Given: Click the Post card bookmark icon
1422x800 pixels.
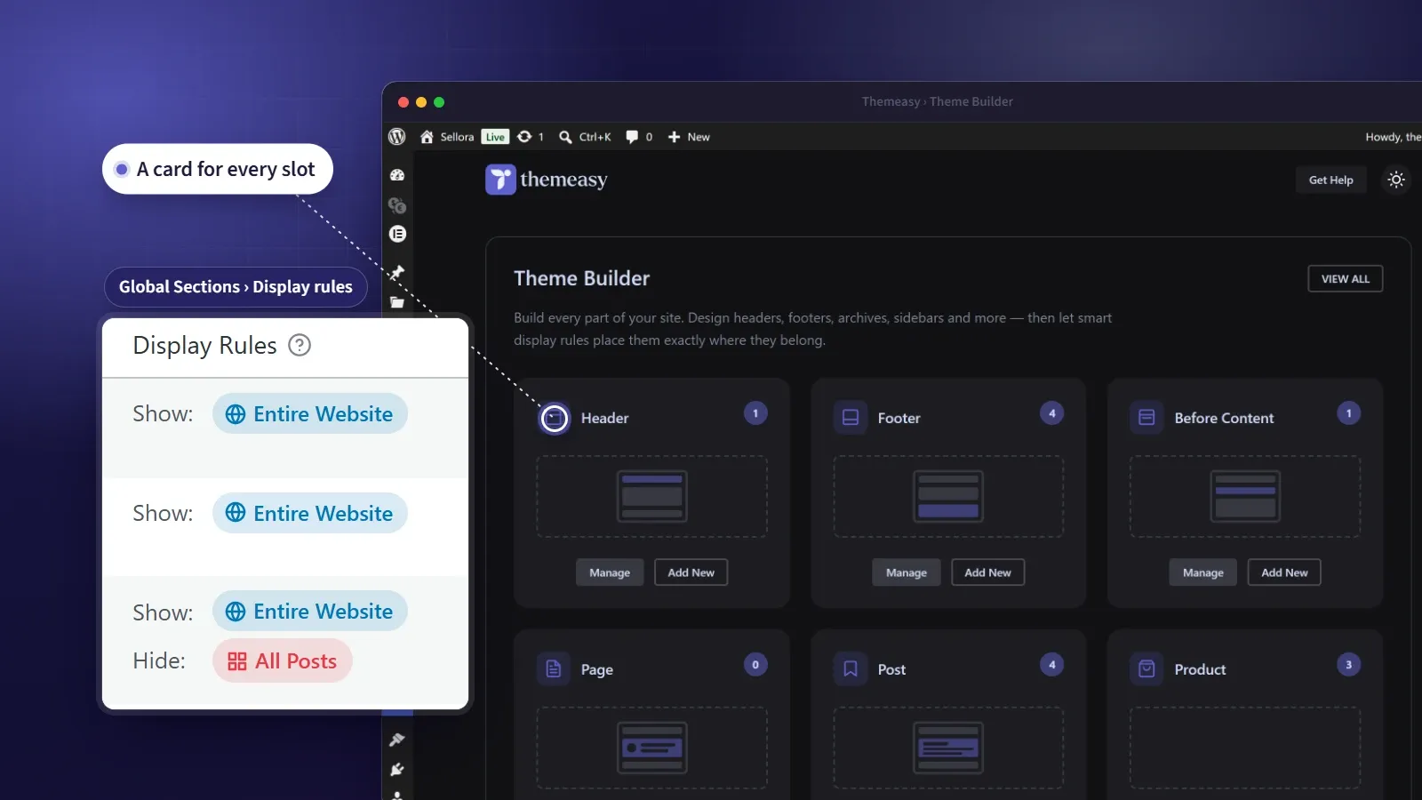Looking at the screenshot, I should point(851,668).
